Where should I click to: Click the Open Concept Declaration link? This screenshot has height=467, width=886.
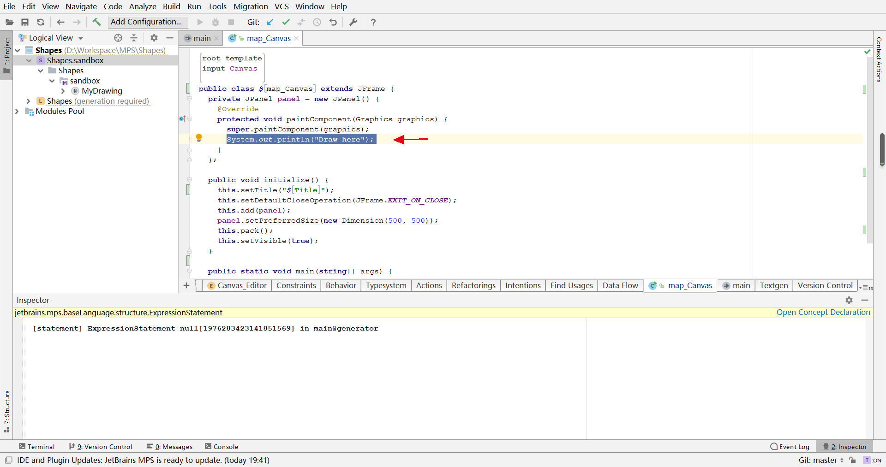823,312
